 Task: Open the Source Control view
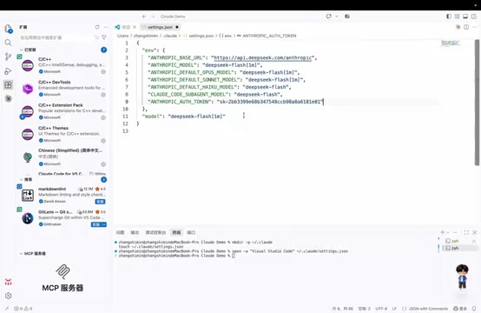(x=9, y=57)
